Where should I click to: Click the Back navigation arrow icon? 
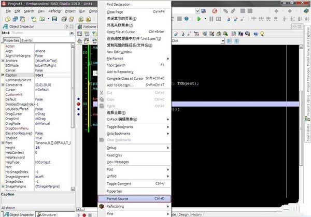[276, 11]
